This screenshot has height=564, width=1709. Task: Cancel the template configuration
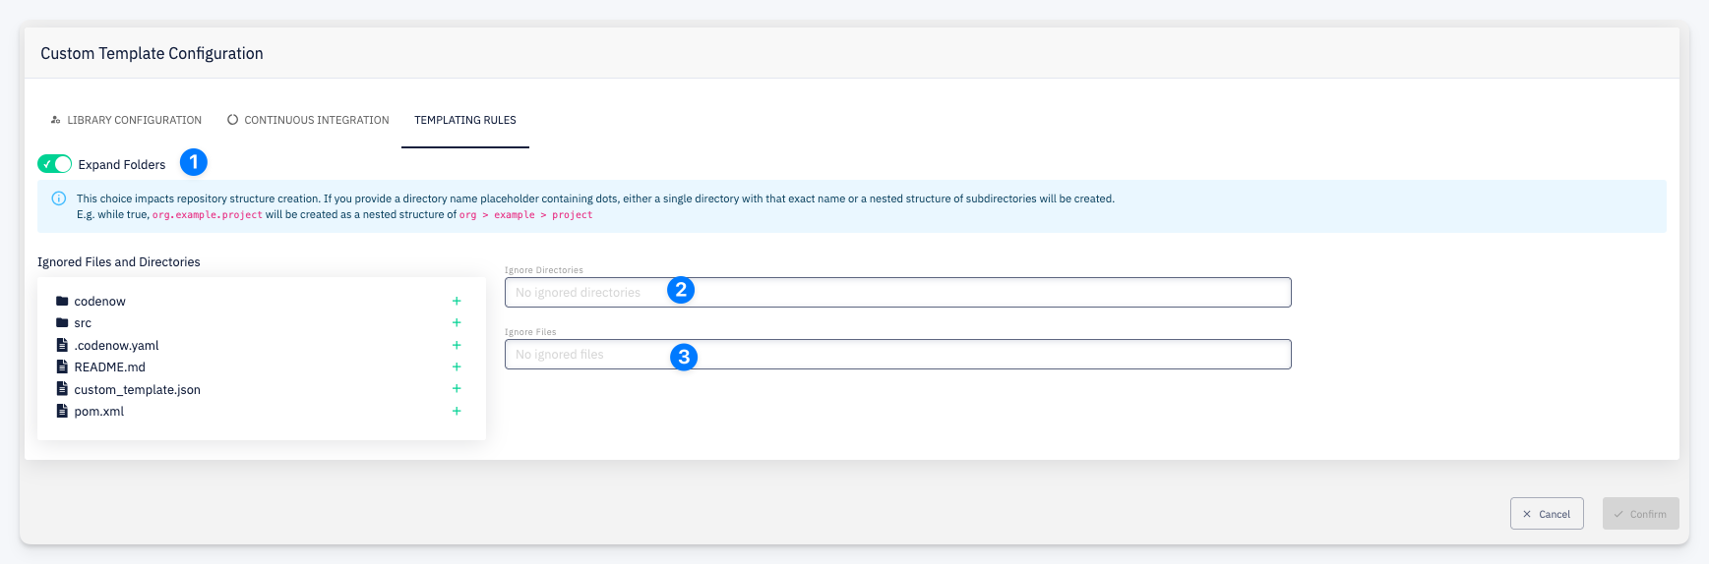(x=1547, y=514)
